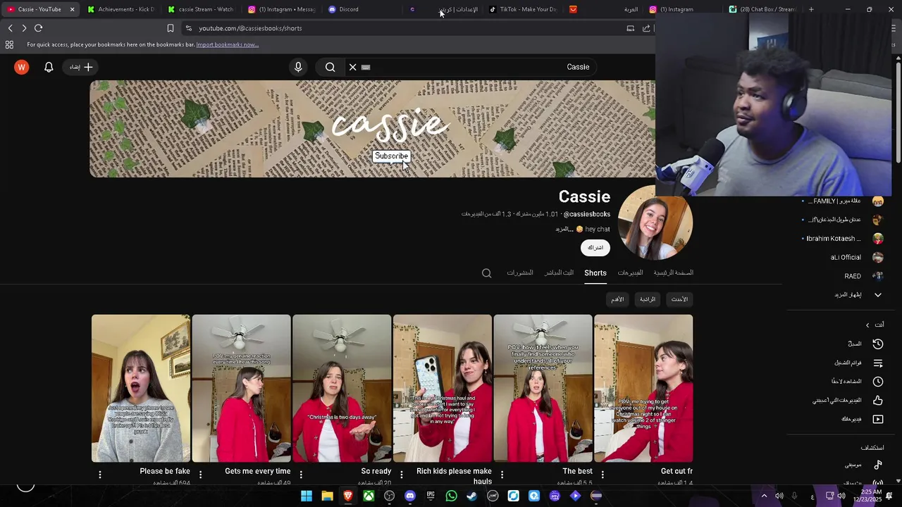Expand the You (أنت) section chevron
Viewport: 902px width, 507px height.
click(x=867, y=325)
